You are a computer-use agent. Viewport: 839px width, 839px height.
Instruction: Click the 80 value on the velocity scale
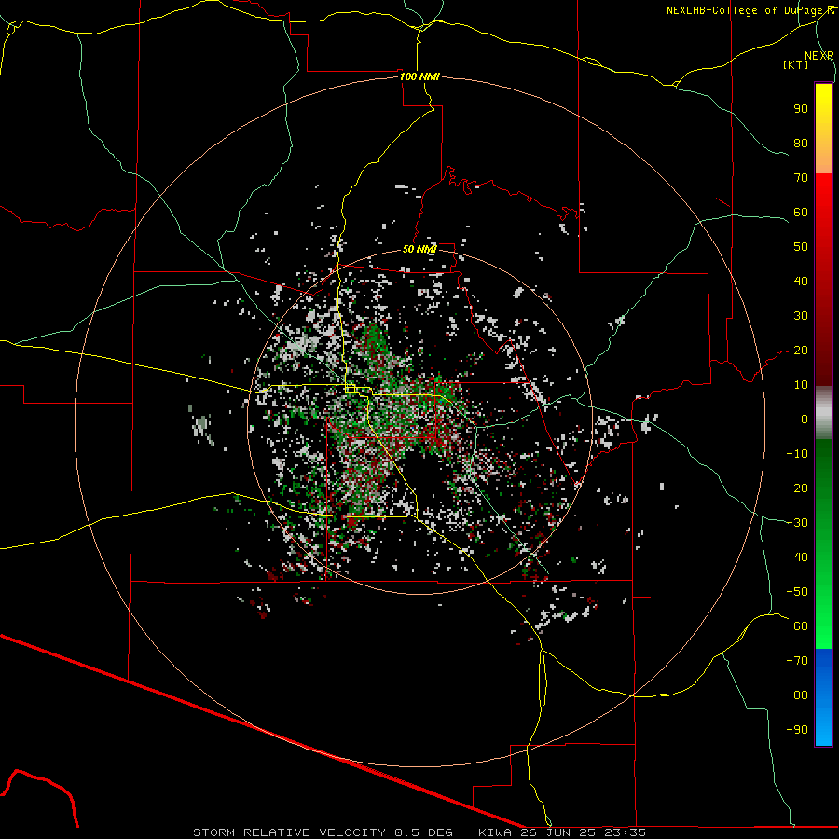(x=801, y=143)
